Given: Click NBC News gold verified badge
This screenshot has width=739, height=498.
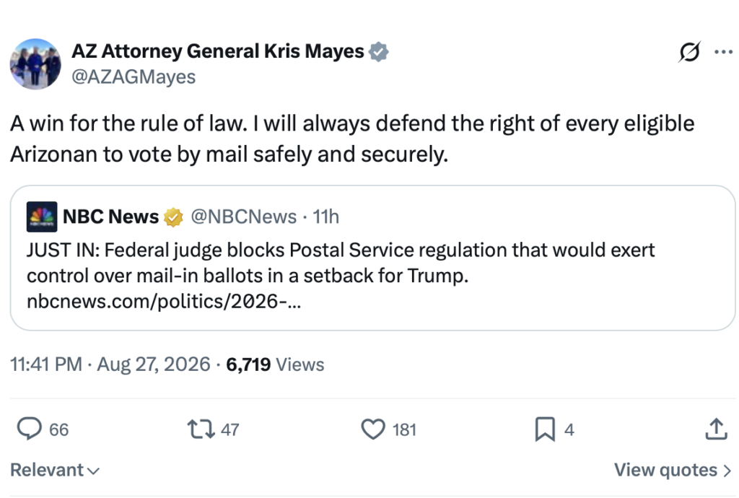Looking at the screenshot, I should (x=173, y=217).
